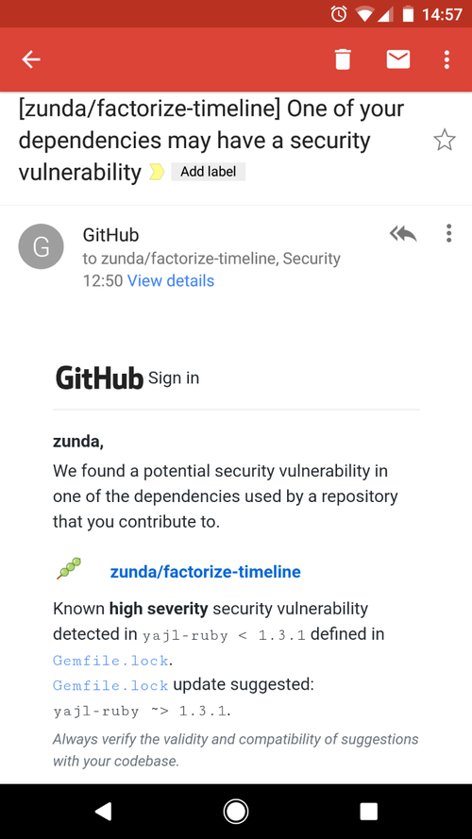Mark email as unread with envelope icon

point(398,59)
